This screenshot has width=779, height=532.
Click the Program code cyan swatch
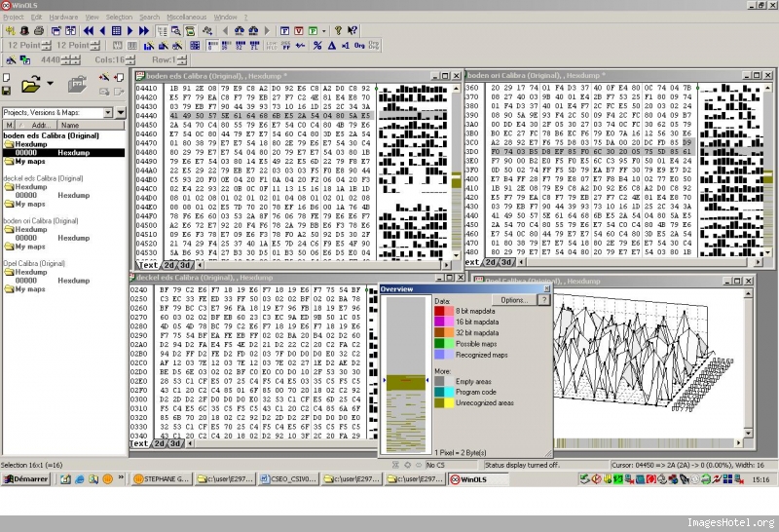point(444,392)
